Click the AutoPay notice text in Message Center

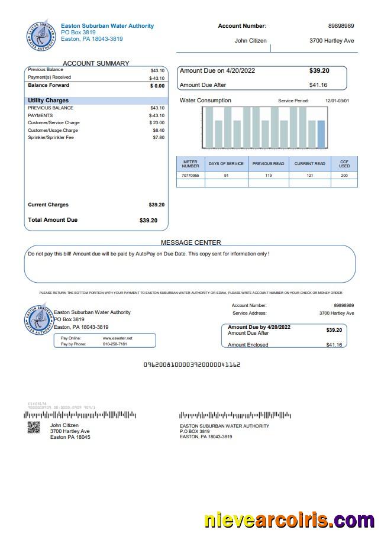coord(149,254)
